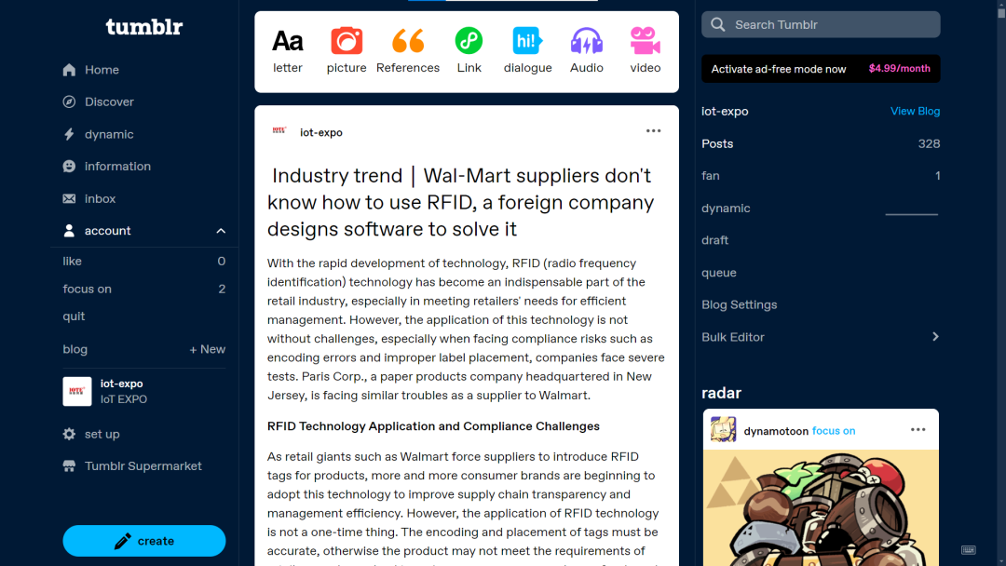
Task: Open inbox from the sidebar
Action: coord(100,198)
